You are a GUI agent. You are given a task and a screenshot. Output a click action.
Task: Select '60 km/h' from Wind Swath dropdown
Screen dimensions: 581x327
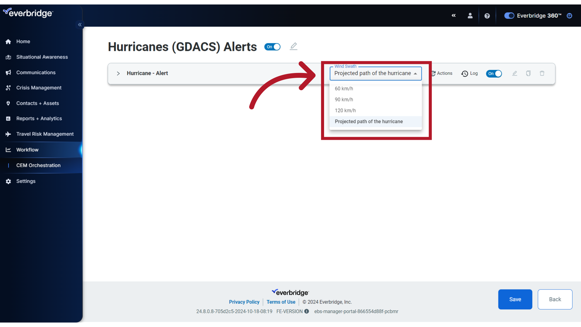(x=343, y=88)
